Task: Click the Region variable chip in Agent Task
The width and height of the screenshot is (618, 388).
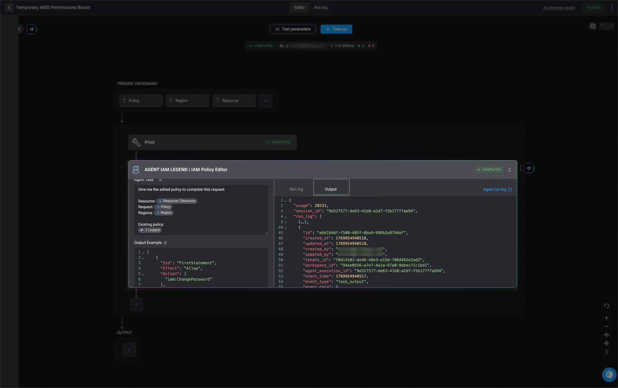Action: [164, 213]
